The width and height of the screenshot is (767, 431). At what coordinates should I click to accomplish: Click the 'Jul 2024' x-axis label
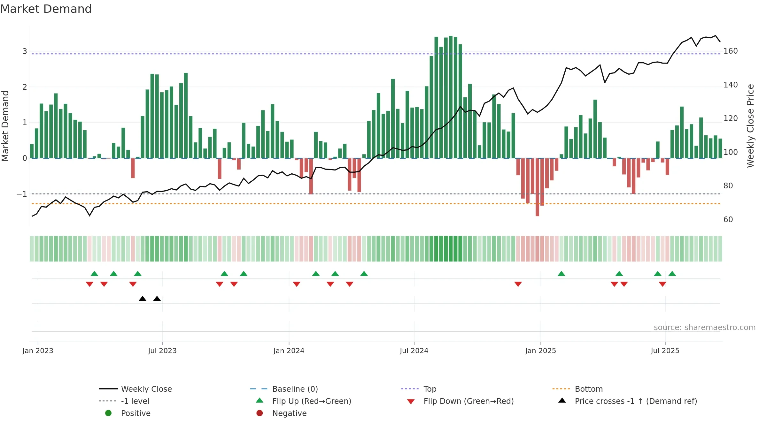pos(414,351)
